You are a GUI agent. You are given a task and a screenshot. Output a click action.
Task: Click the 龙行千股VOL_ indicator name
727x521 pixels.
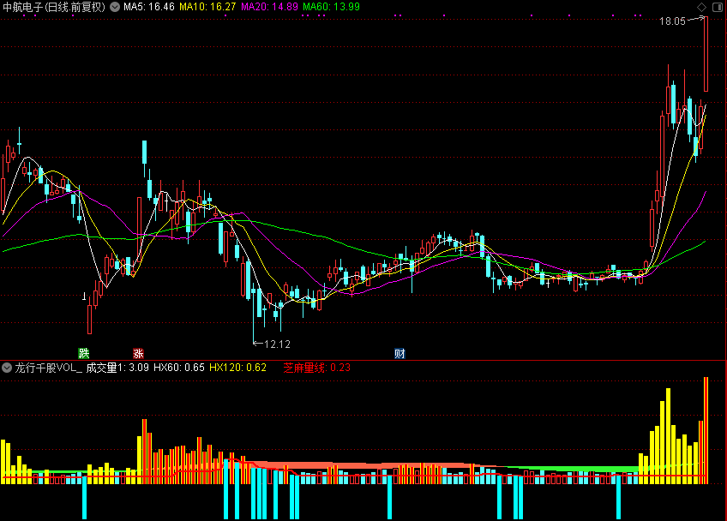(x=49, y=368)
